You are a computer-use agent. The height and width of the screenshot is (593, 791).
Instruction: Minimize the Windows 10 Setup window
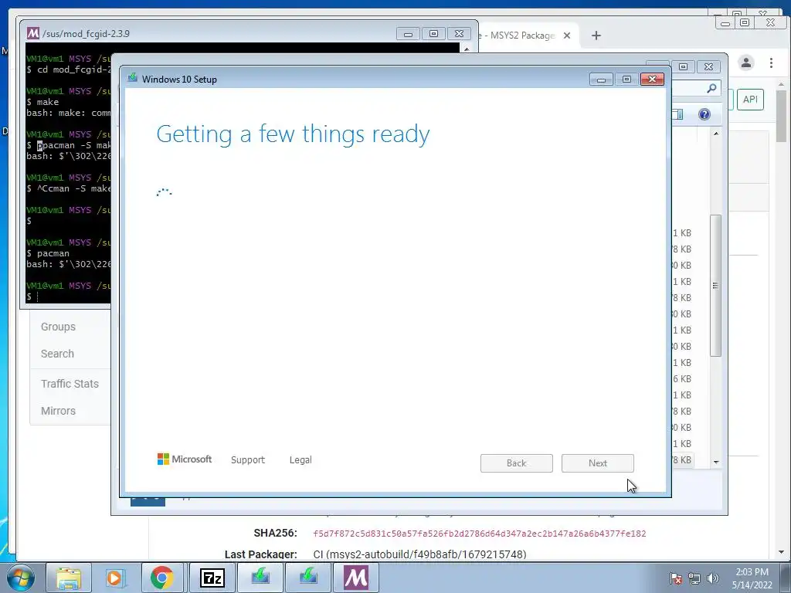(x=601, y=80)
